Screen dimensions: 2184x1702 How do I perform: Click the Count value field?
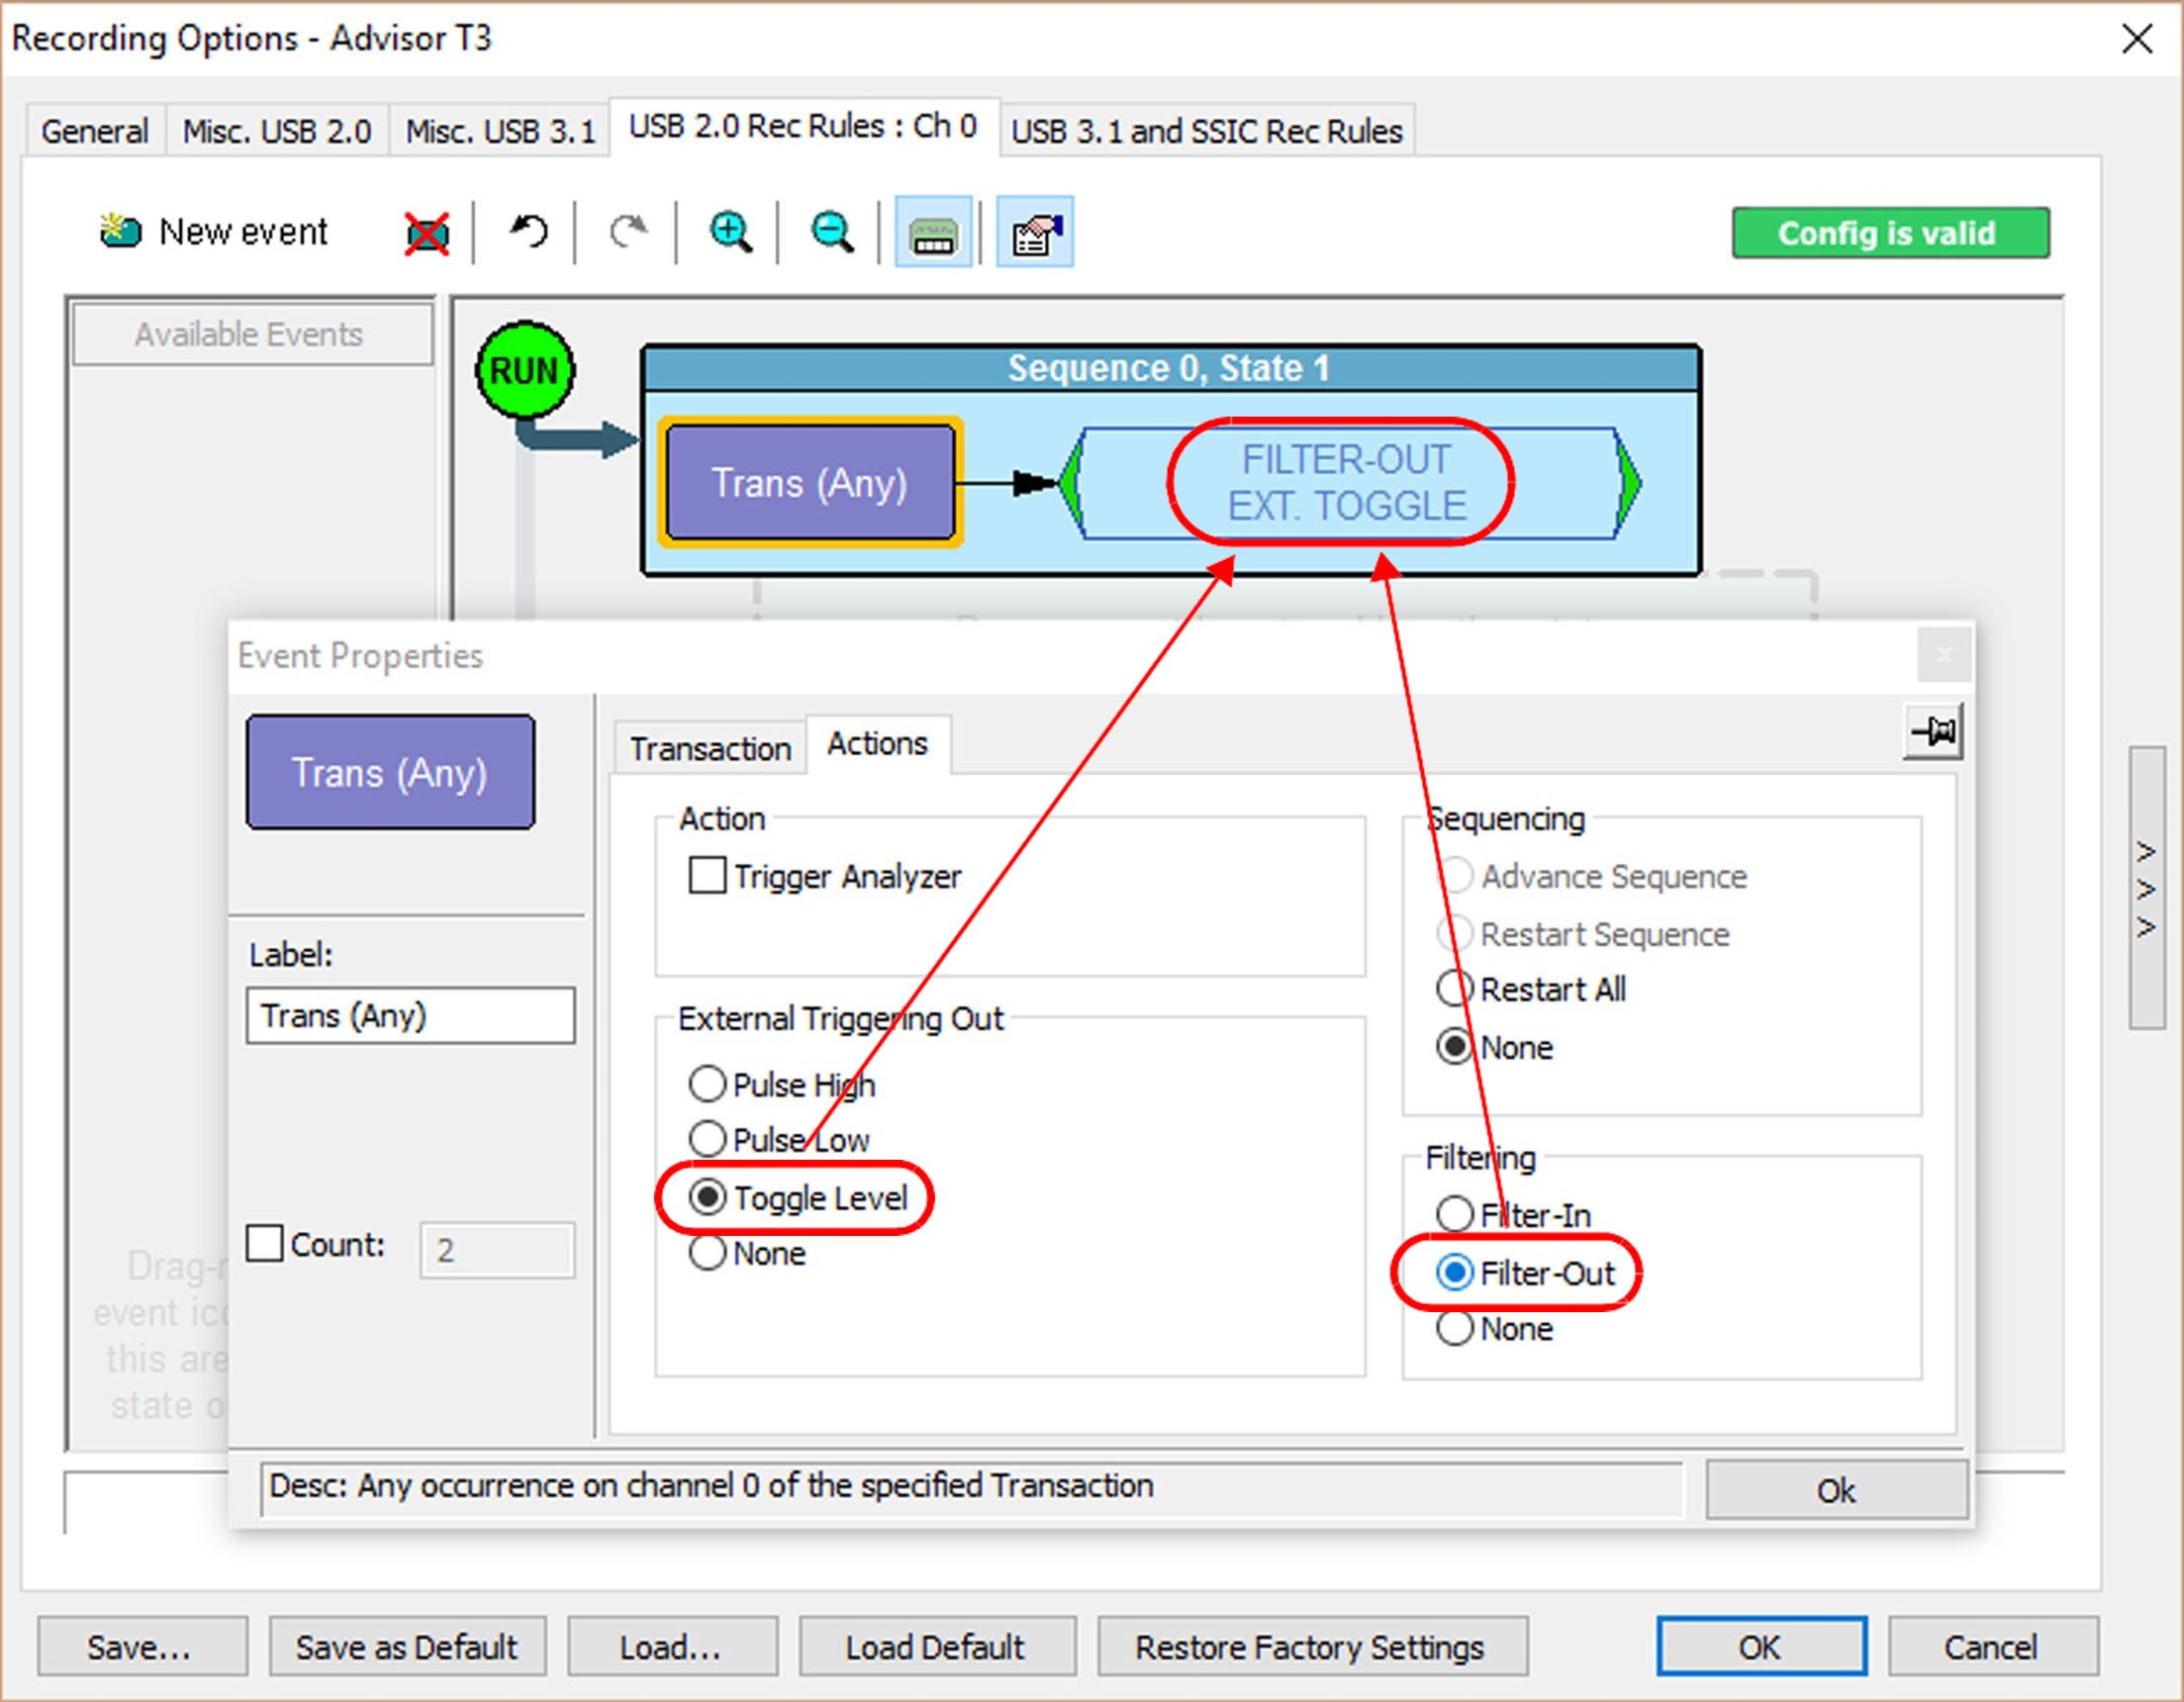497,1250
